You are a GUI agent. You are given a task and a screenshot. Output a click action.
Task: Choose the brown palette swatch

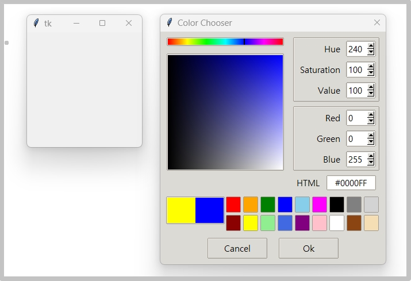(x=354, y=223)
